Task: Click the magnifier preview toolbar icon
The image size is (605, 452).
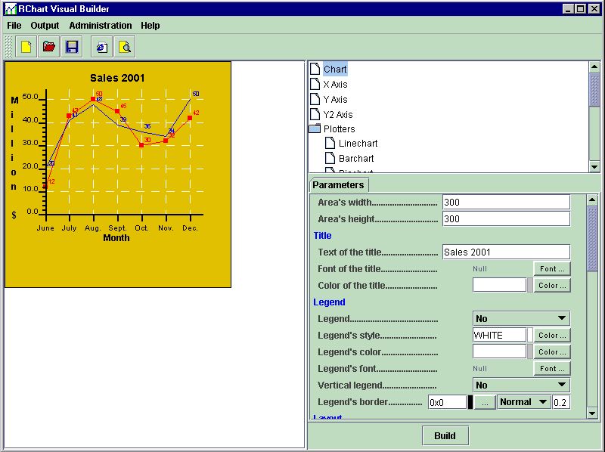Action: point(125,47)
